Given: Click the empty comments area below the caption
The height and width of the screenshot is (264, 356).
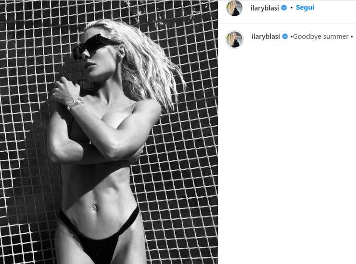Looking at the screenshot, I should 287,136.
